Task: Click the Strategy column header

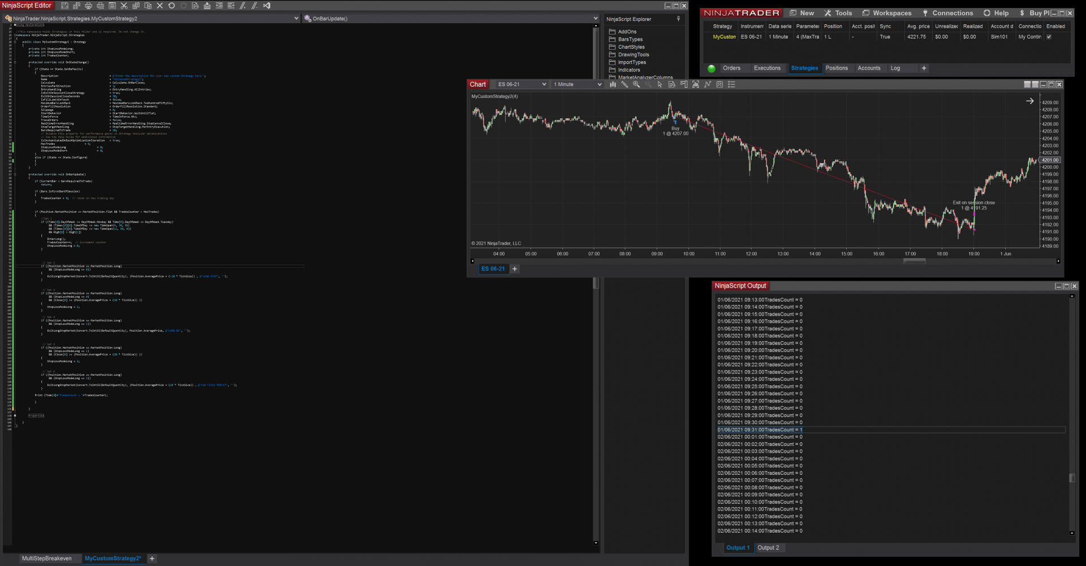Action: click(722, 27)
